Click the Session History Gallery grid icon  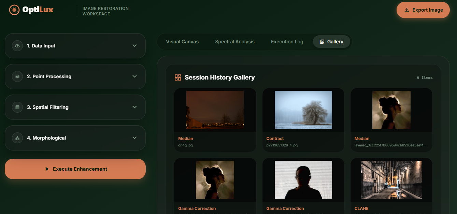pyautogui.click(x=178, y=77)
